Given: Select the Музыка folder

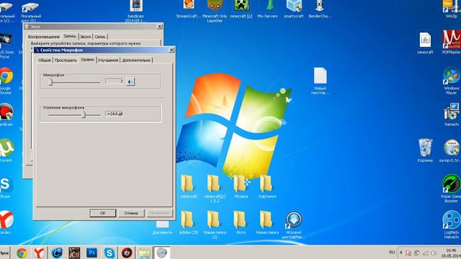Looking at the screenshot, I should coord(241,186).
